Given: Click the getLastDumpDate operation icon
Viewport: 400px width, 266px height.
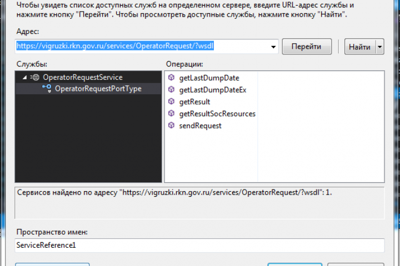Looking at the screenshot, I should click(172, 78).
